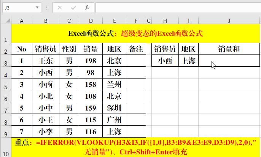Viewport: 261px width, 157px height.
Task: Select row 1 header
Action: (6, 33)
